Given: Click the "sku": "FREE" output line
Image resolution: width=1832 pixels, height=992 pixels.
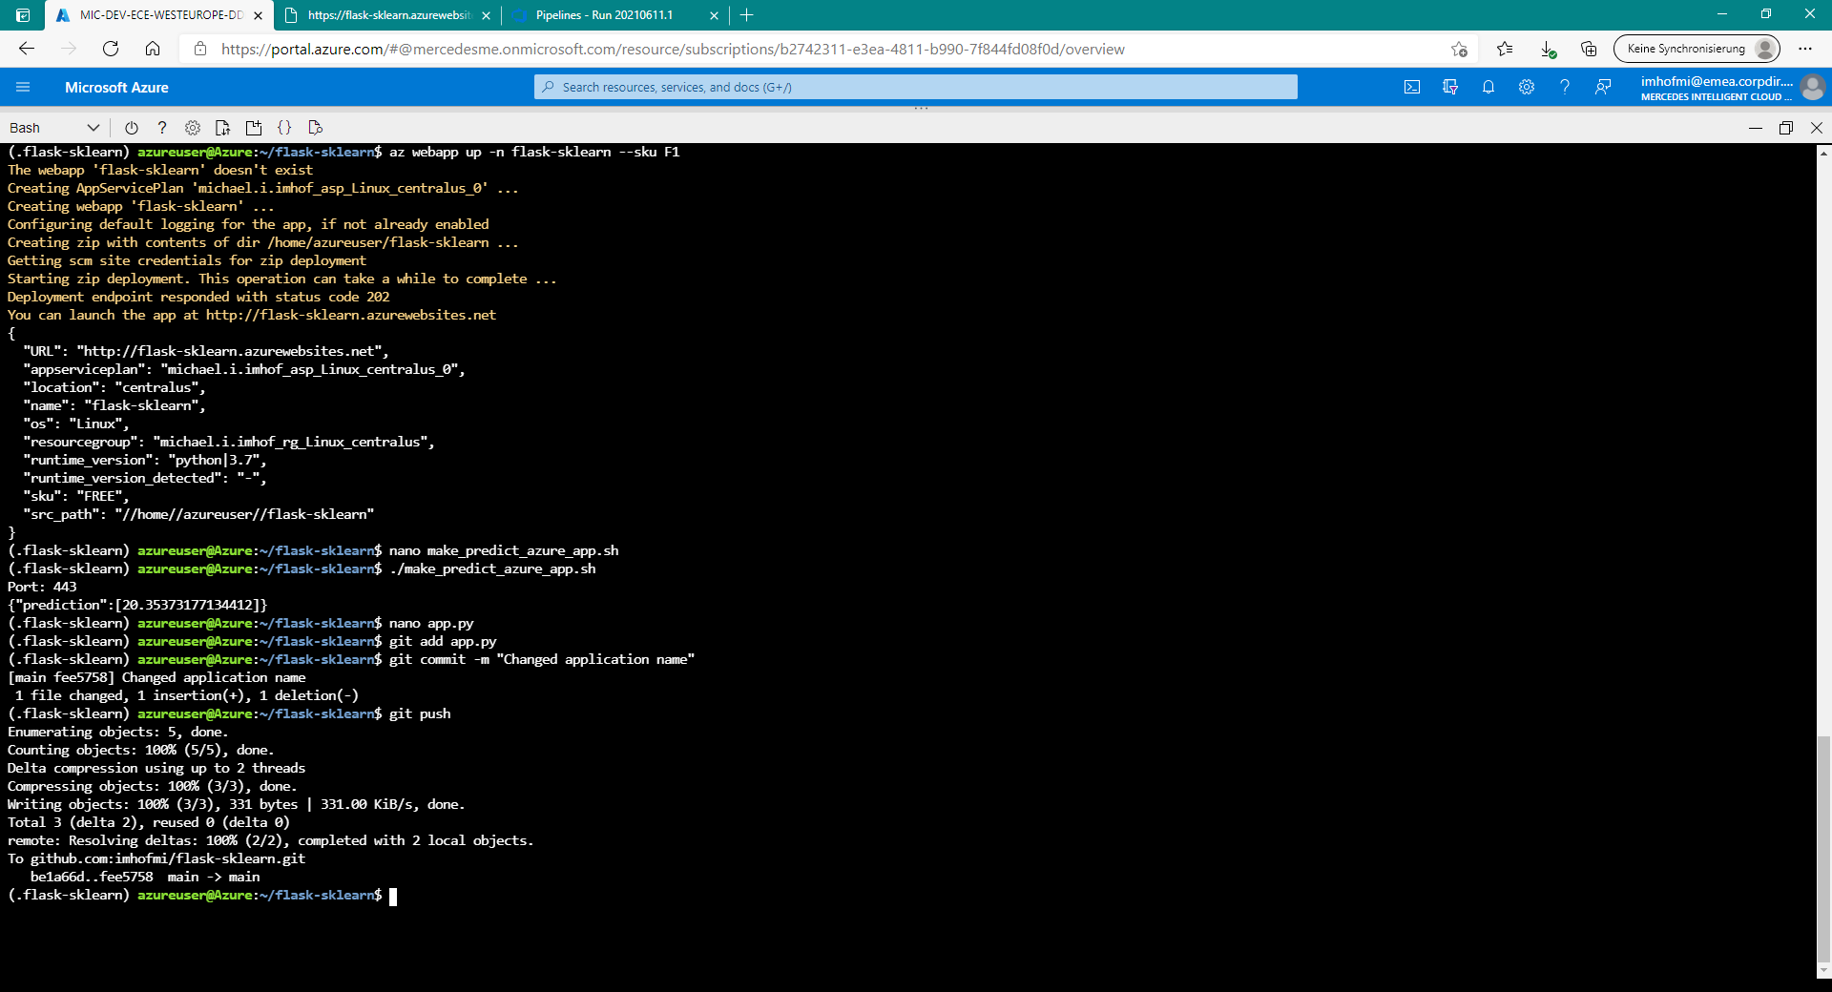Looking at the screenshot, I should point(76,496).
